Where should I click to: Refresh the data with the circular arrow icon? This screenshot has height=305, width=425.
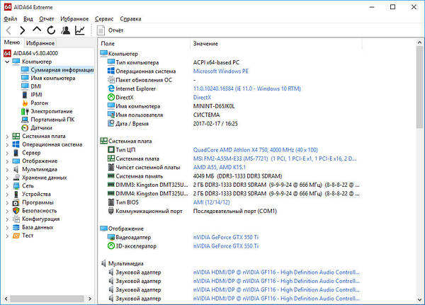point(51,30)
